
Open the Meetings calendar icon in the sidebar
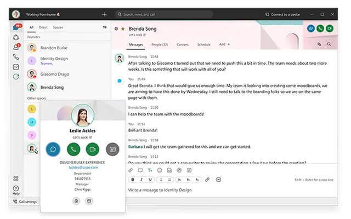(x=16, y=67)
